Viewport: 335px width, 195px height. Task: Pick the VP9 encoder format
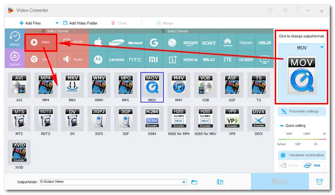click(232, 119)
